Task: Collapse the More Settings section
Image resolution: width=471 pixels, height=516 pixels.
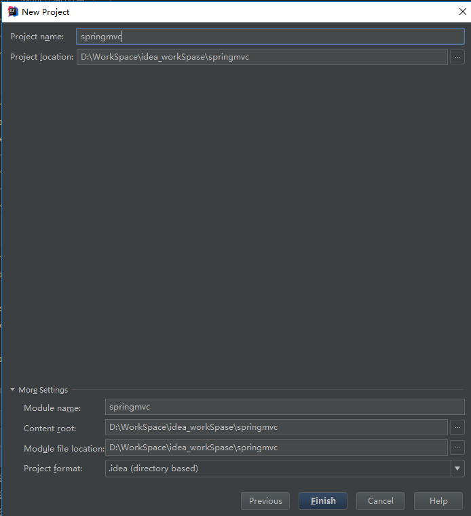Action: [12, 390]
